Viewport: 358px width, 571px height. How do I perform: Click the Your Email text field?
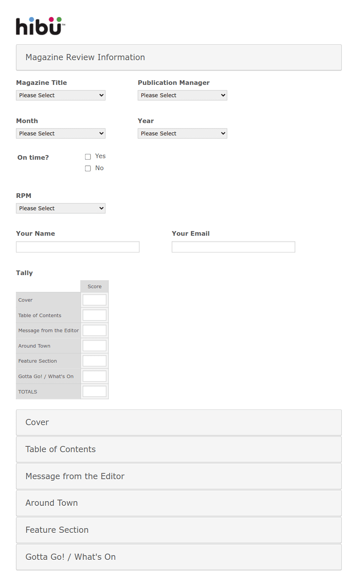tap(233, 247)
